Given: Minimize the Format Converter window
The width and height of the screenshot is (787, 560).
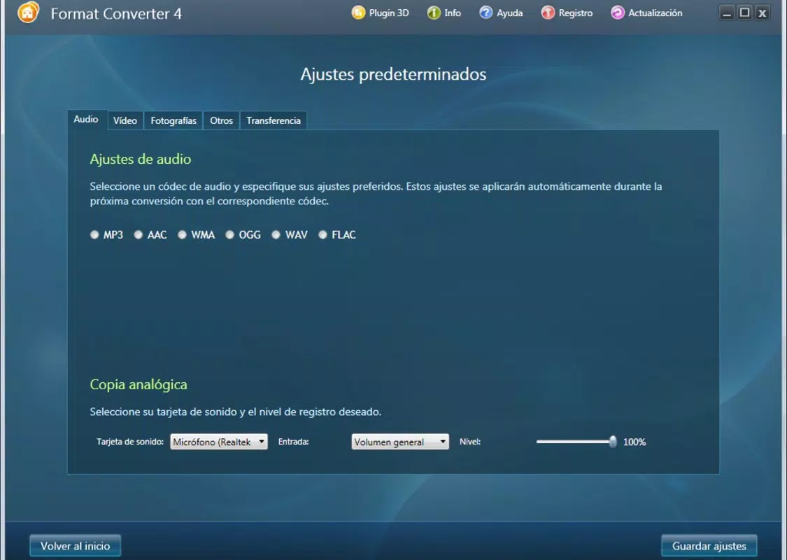Looking at the screenshot, I should 726,13.
